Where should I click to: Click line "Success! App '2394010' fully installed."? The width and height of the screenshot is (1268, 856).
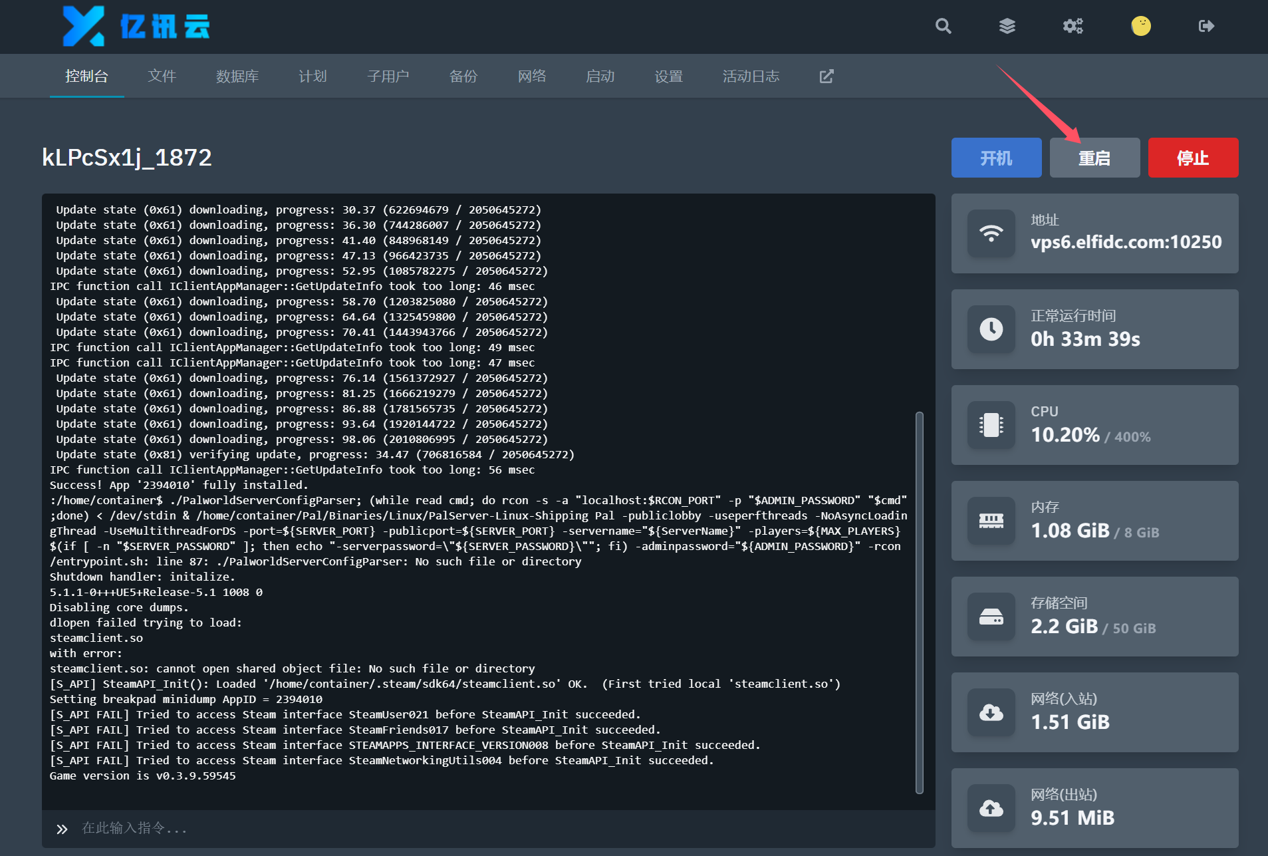179,485
